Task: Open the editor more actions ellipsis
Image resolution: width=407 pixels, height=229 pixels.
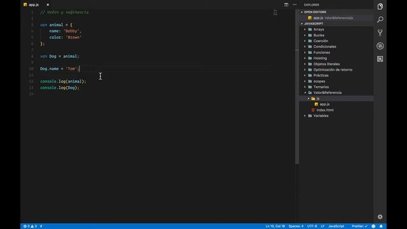Action: click(x=294, y=4)
